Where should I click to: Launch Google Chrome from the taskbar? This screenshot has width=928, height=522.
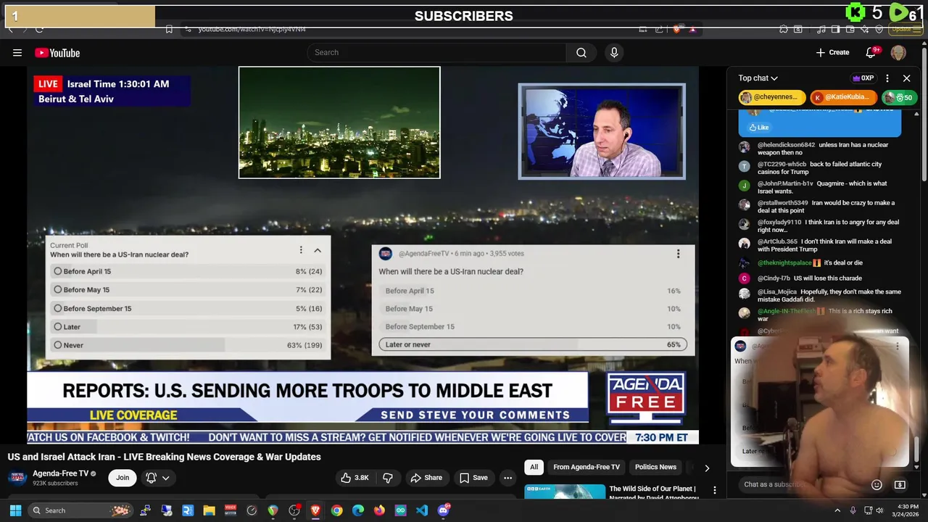click(x=336, y=510)
